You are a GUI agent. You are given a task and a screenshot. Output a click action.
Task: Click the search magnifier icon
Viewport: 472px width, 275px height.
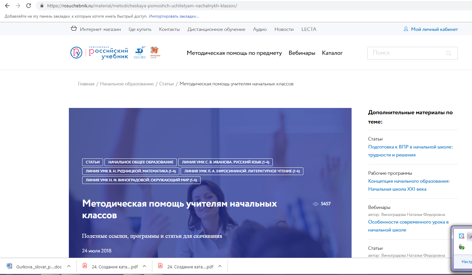[448, 53]
